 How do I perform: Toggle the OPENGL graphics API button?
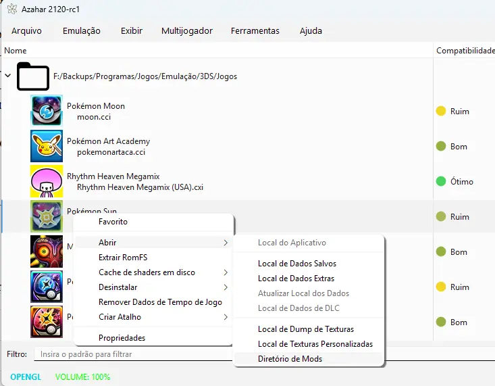[x=26, y=377]
